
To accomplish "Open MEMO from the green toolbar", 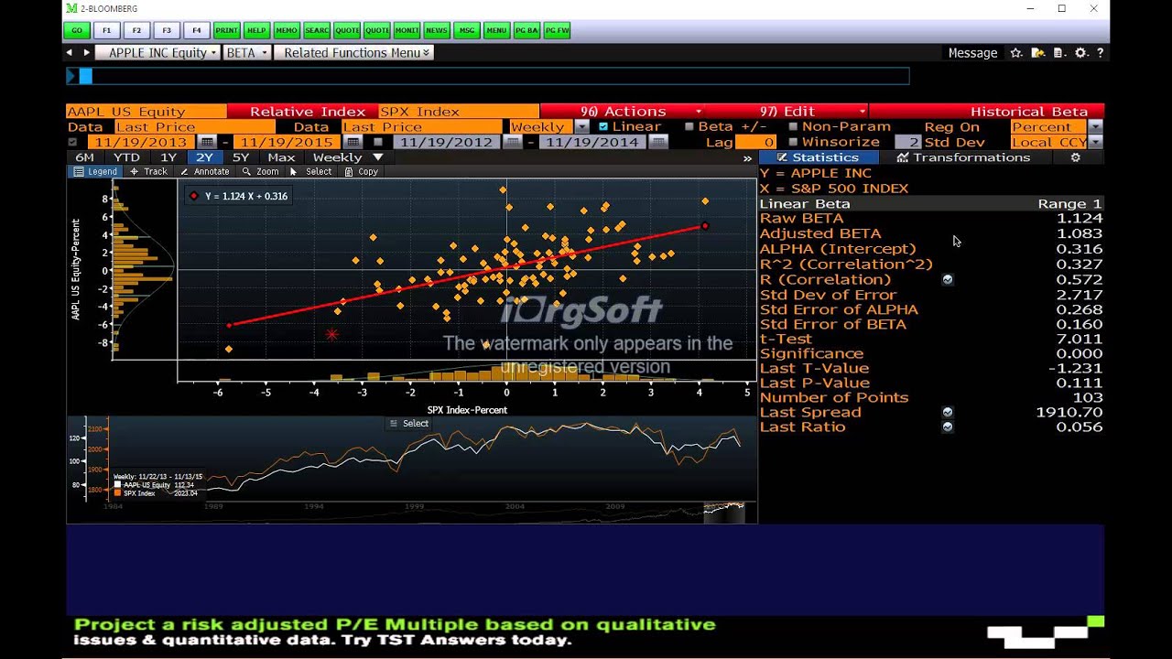I will coord(286,30).
